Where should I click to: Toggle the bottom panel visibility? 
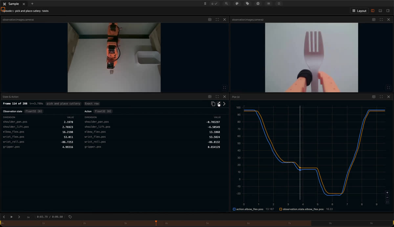coord(380,11)
